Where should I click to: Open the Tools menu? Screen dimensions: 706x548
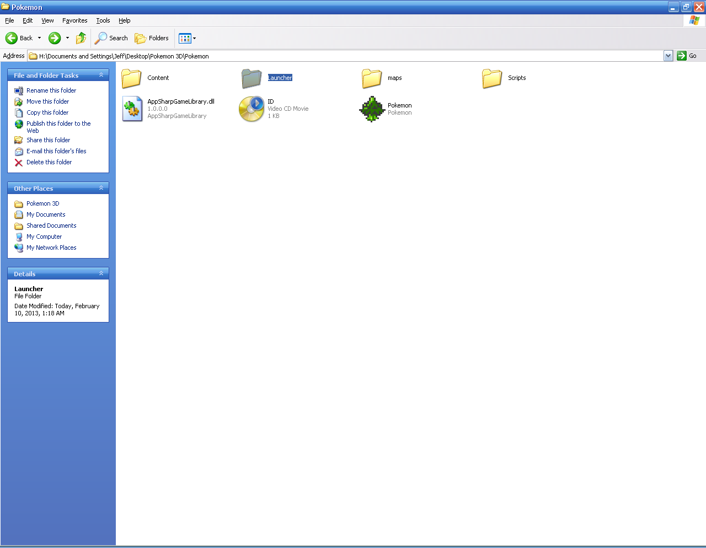(103, 20)
